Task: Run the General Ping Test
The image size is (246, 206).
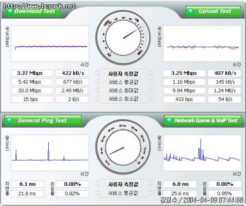Action: (43, 120)
